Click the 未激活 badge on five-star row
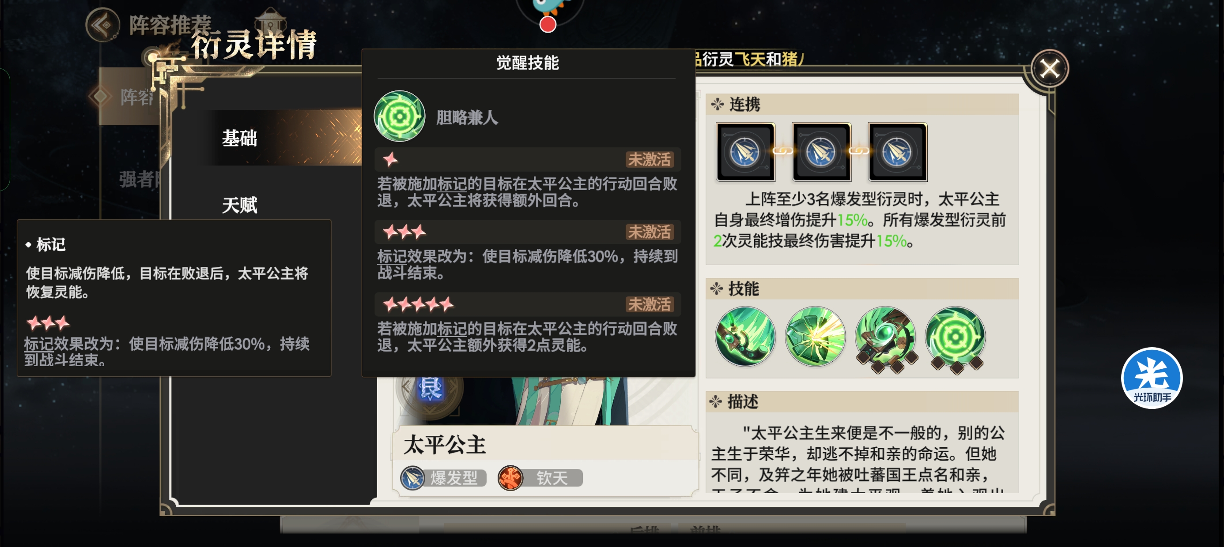This screenshot has height=547, width=1224. (x=649, y=304)
